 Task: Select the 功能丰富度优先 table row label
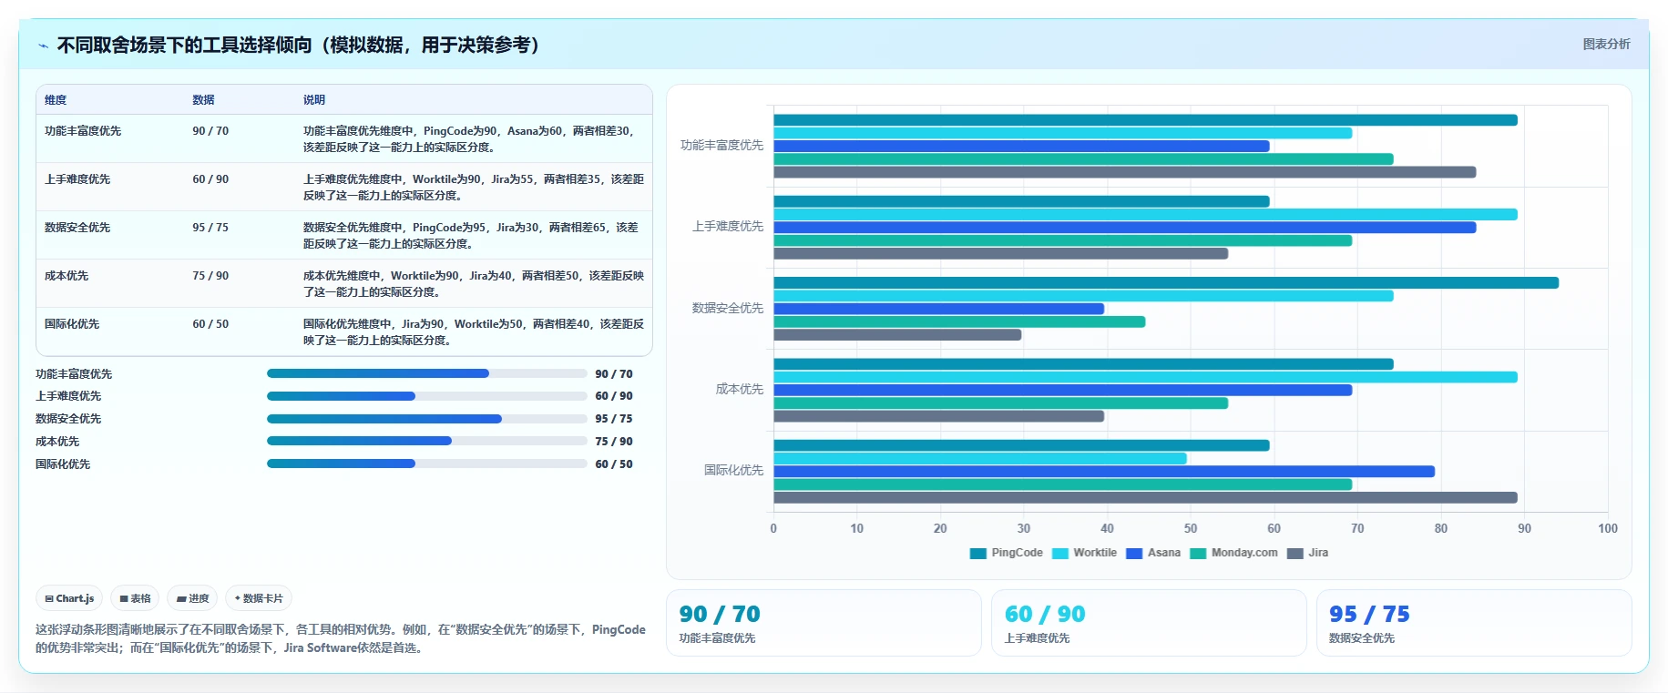point(83,131)
